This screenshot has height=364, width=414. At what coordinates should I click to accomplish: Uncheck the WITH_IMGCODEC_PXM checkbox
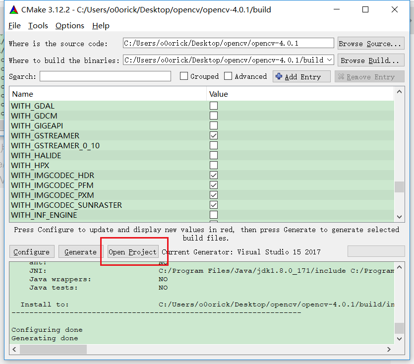(x=214, y=195)
